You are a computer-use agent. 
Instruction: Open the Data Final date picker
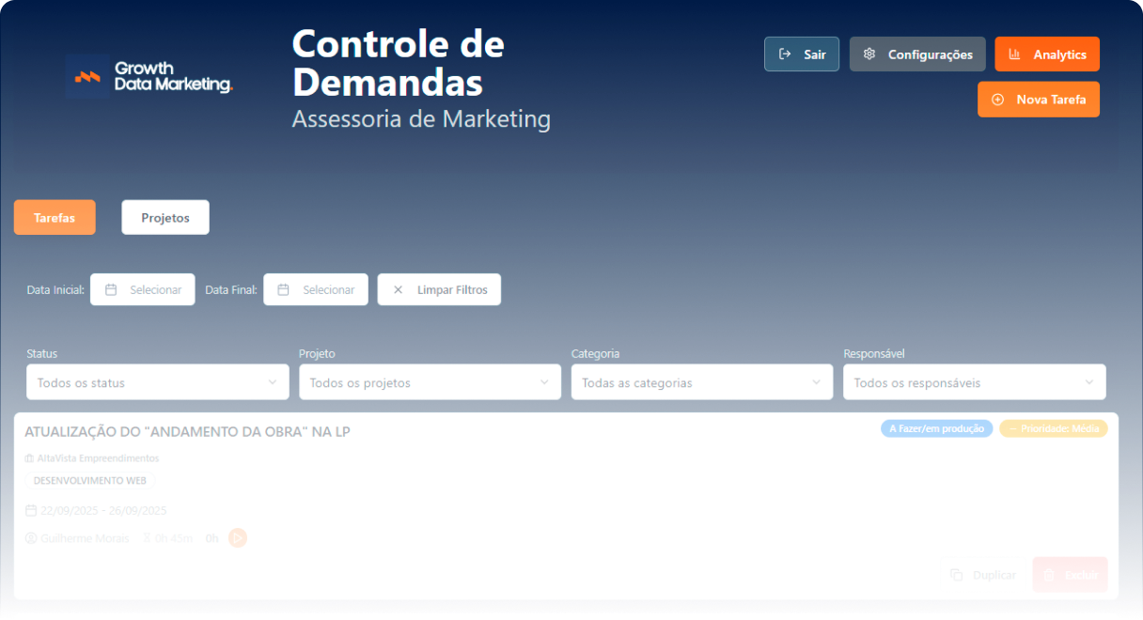click(316, 289)
